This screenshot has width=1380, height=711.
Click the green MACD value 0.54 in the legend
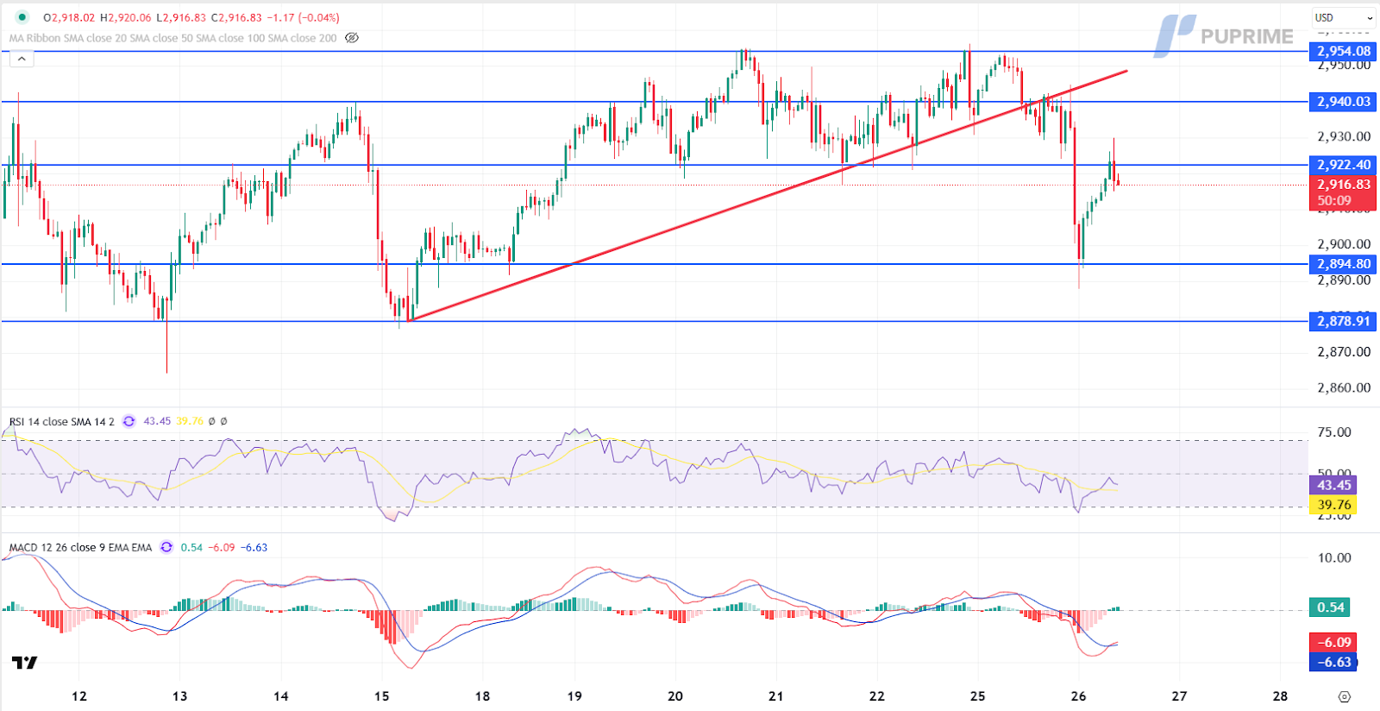coord(191,547)
